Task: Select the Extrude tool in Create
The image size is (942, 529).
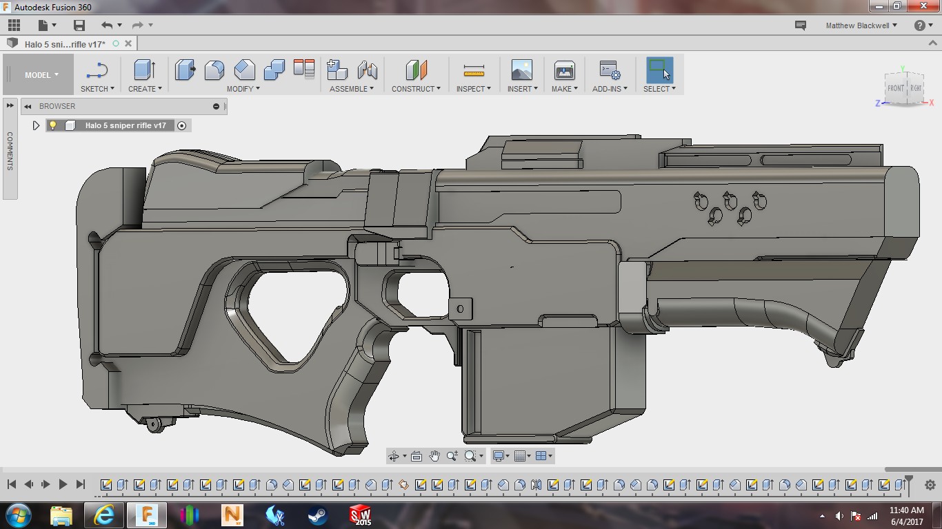Action: click(145, 70)
